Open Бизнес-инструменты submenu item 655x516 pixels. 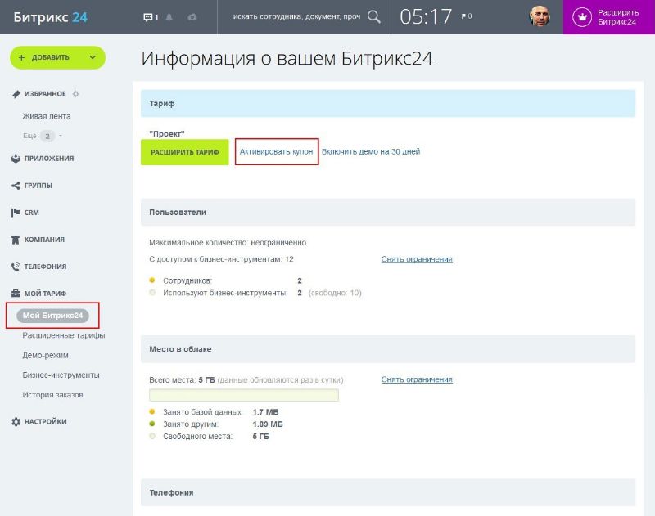coord(61,375)
